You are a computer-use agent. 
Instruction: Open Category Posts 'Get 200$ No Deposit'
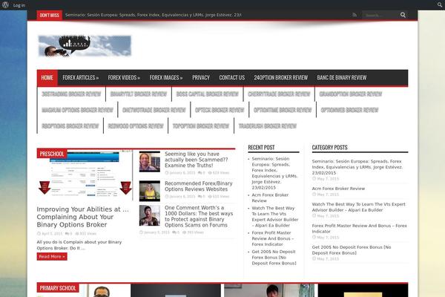point(352,250)
